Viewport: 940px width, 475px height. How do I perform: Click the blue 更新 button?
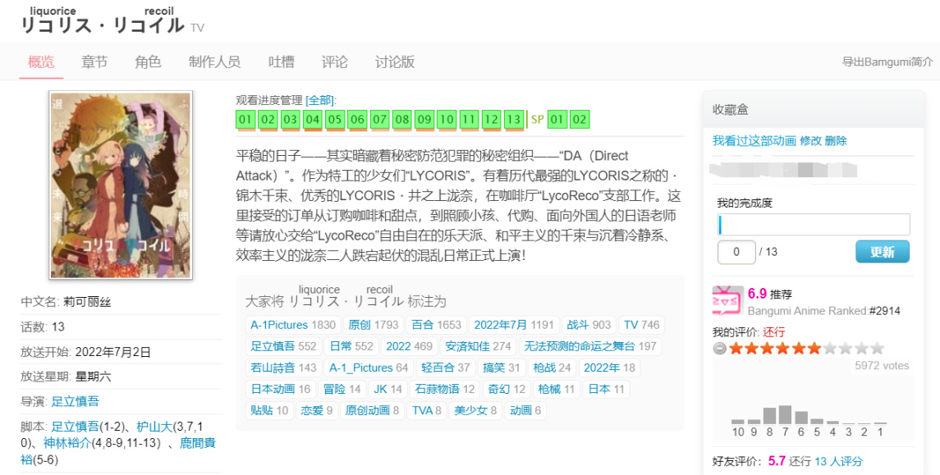(x=882, y=252)
